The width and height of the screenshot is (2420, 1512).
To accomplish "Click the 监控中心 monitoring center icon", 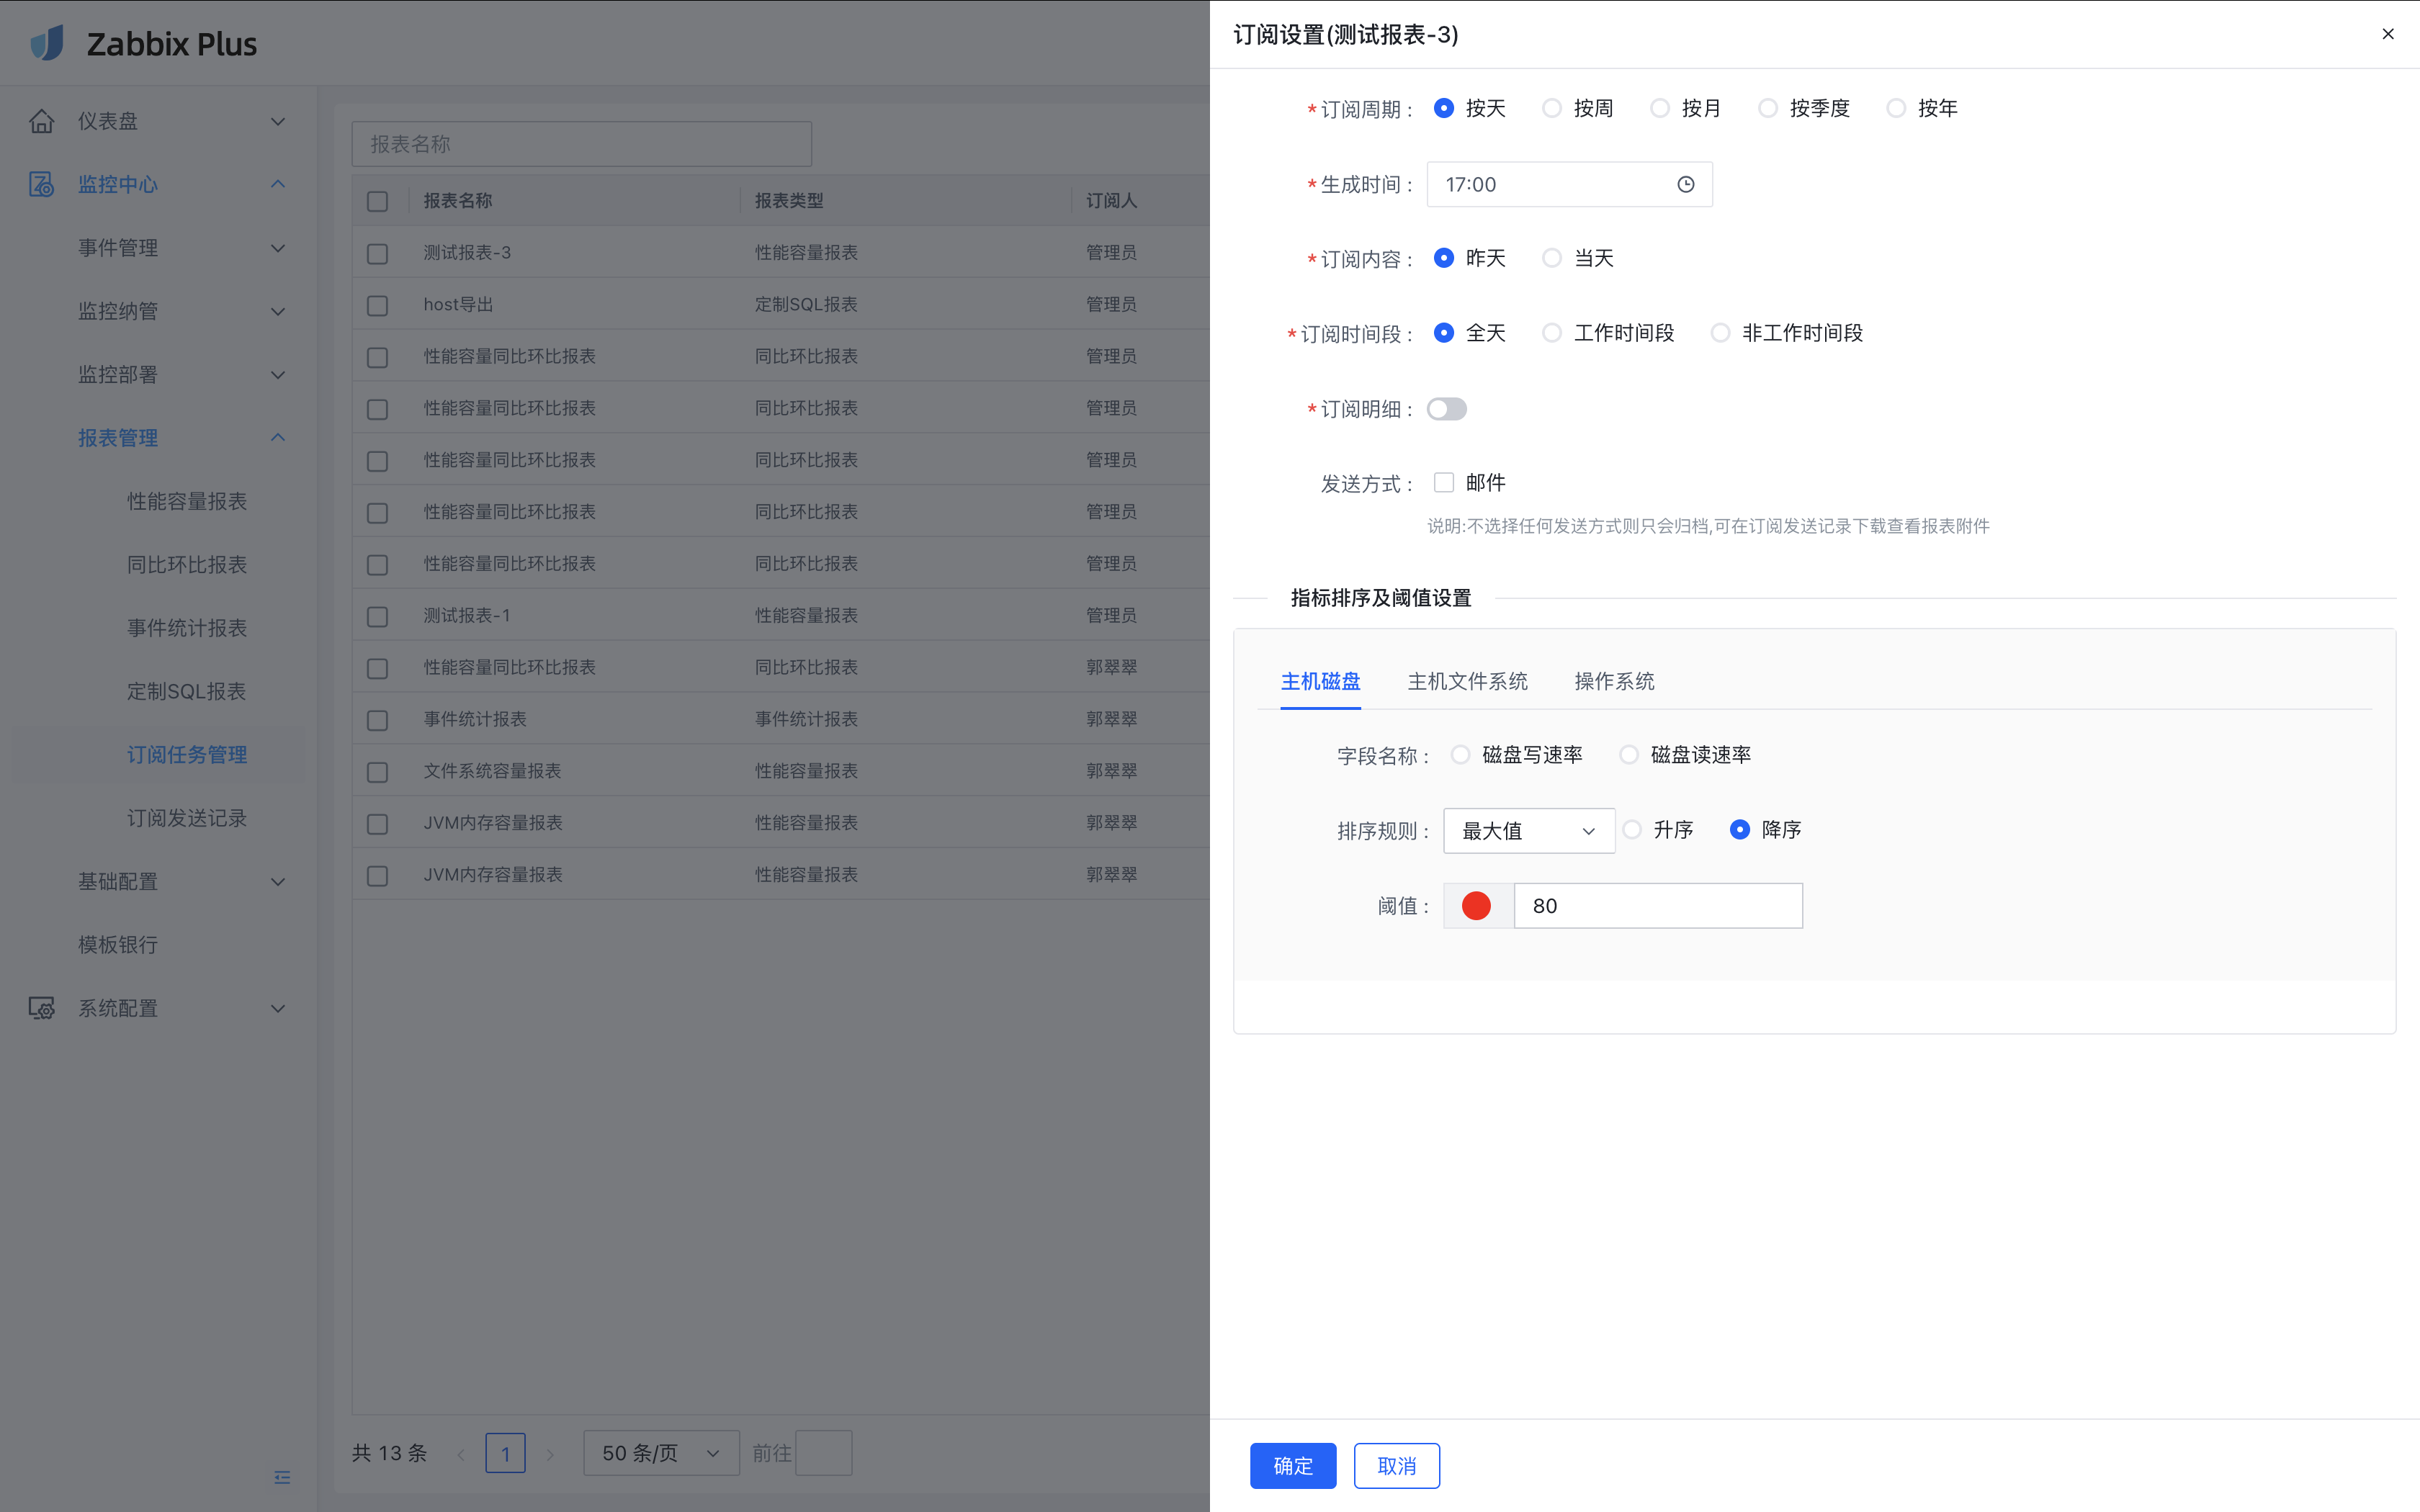I will point(42,184).
